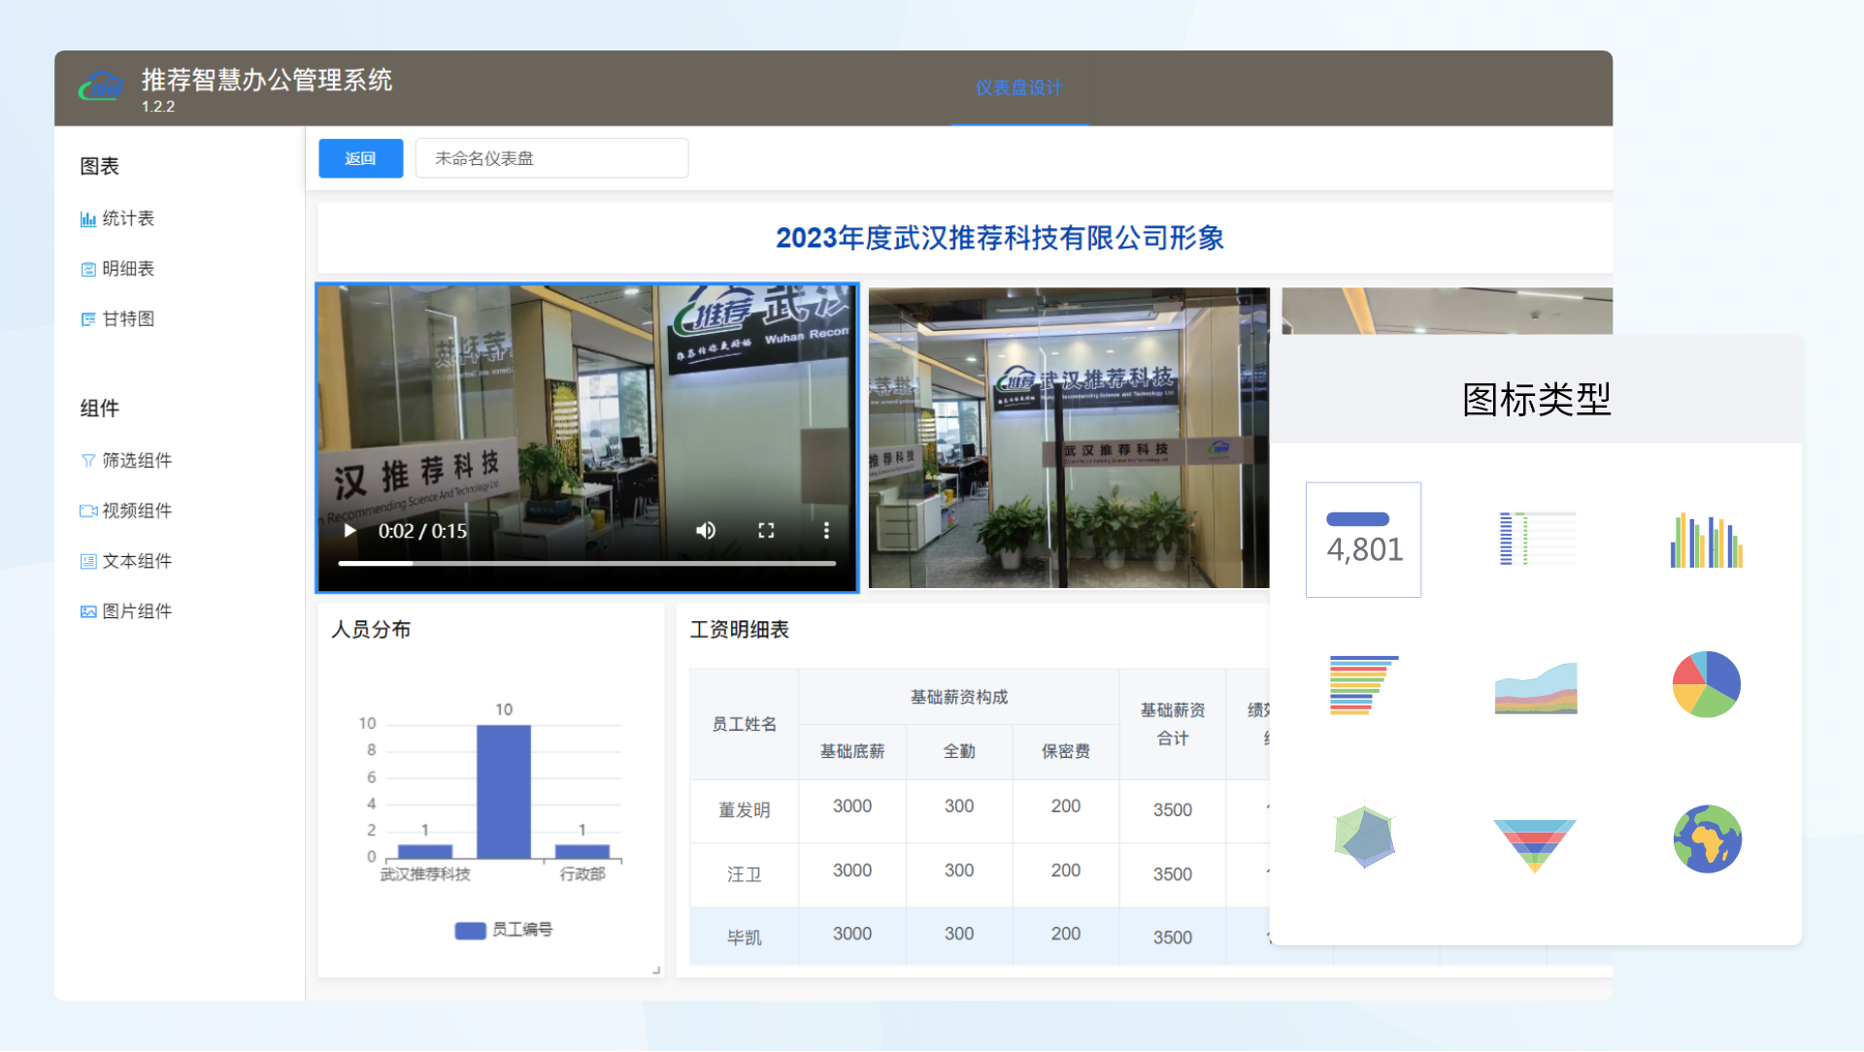Click the 全勤 column header

[x=958, y=752]
